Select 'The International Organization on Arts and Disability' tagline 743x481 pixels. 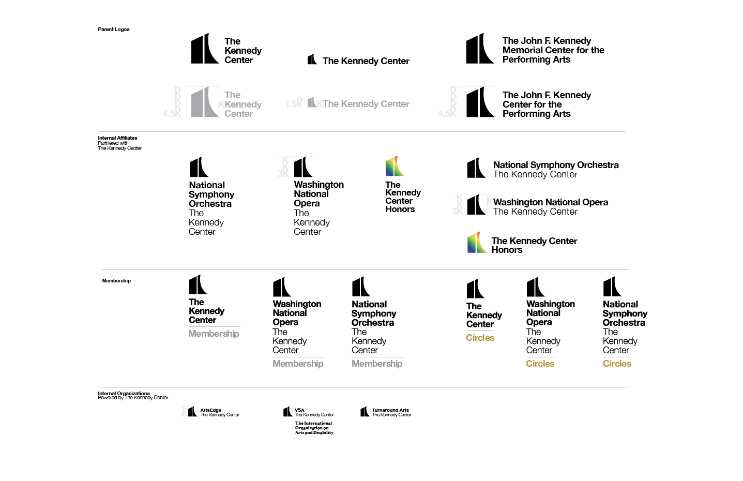[x=314, y=428]
